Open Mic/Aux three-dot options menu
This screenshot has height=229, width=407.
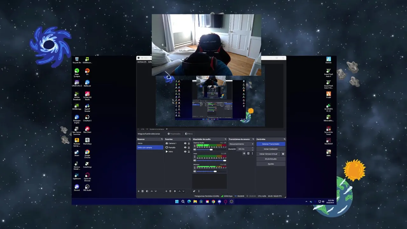click(195, 168)
